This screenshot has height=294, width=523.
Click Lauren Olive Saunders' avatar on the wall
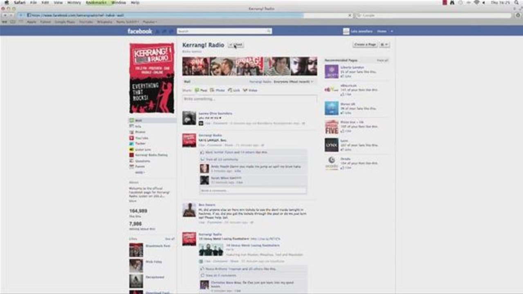(x=189, y=118)
